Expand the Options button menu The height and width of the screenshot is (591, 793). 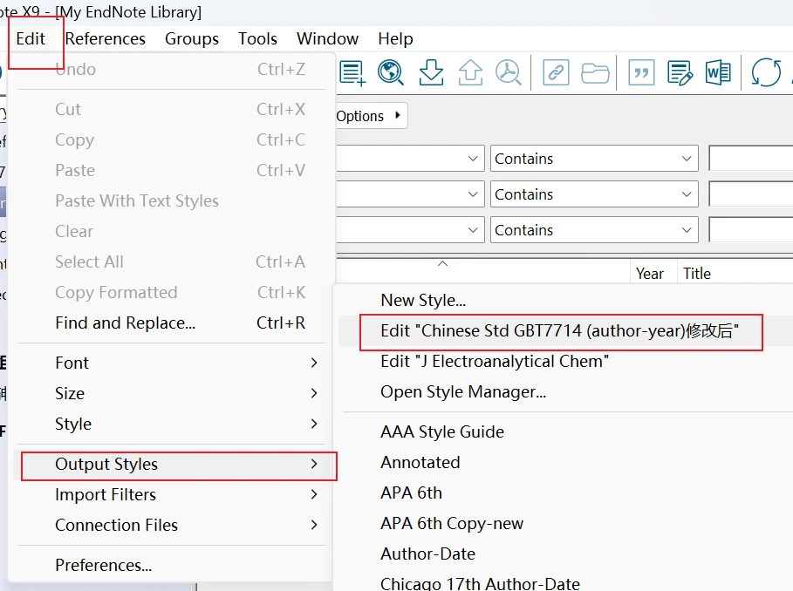[370, 116]
